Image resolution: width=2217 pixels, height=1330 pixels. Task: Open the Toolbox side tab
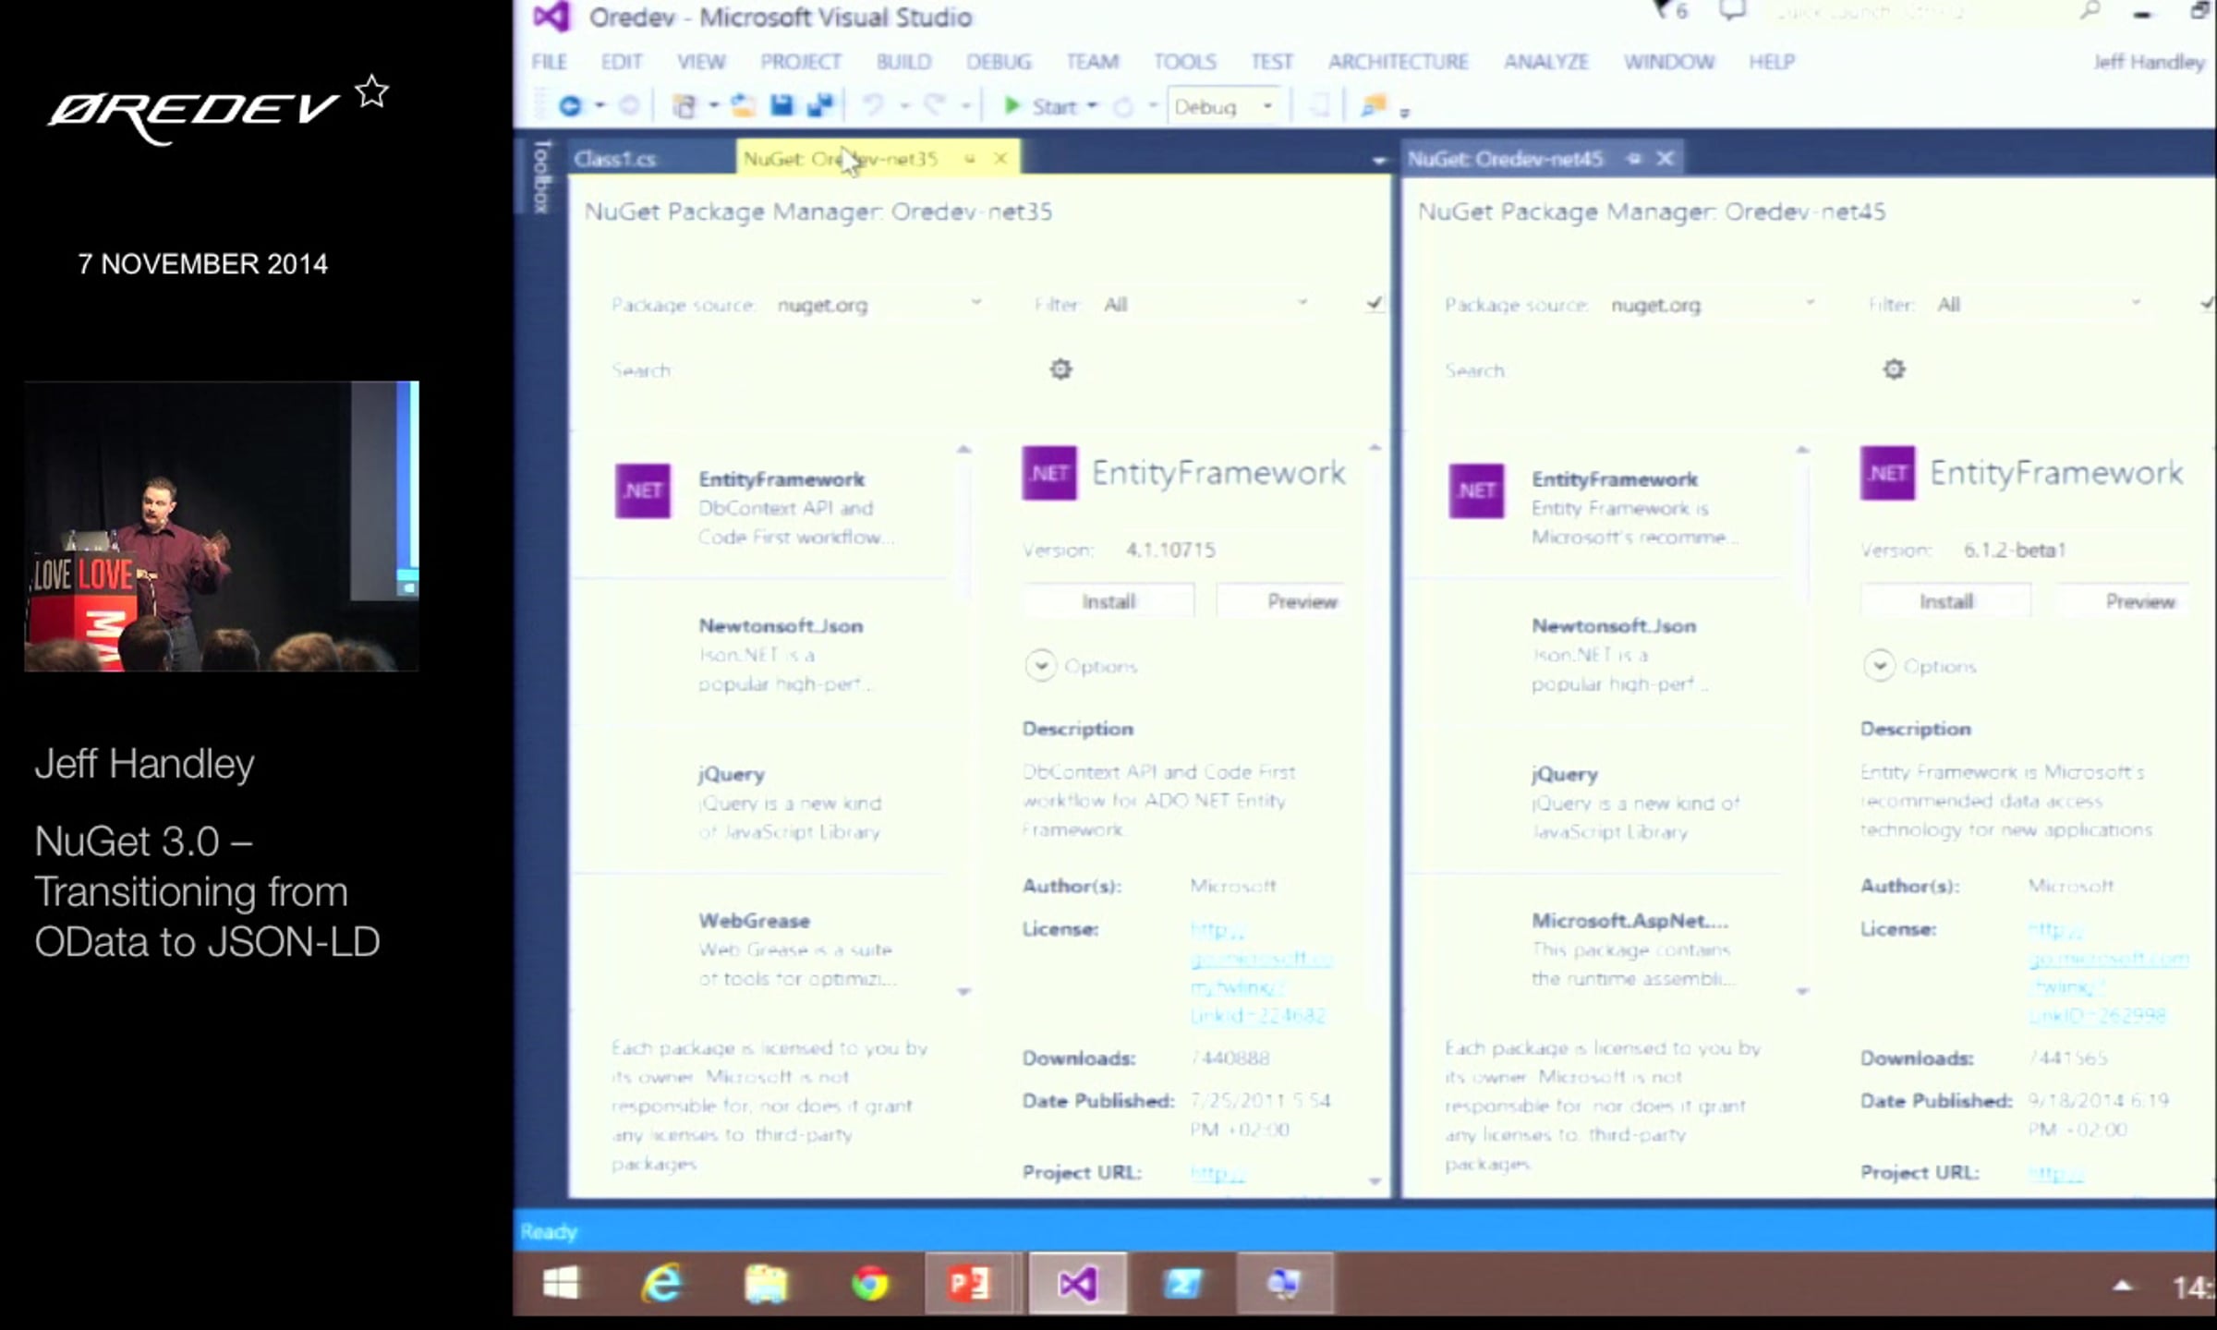[x=541, y=176]
